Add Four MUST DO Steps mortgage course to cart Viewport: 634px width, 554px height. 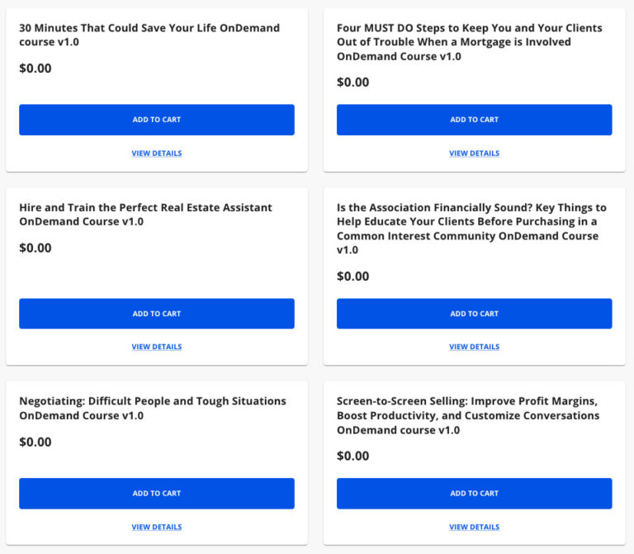(x=474, y=120)
